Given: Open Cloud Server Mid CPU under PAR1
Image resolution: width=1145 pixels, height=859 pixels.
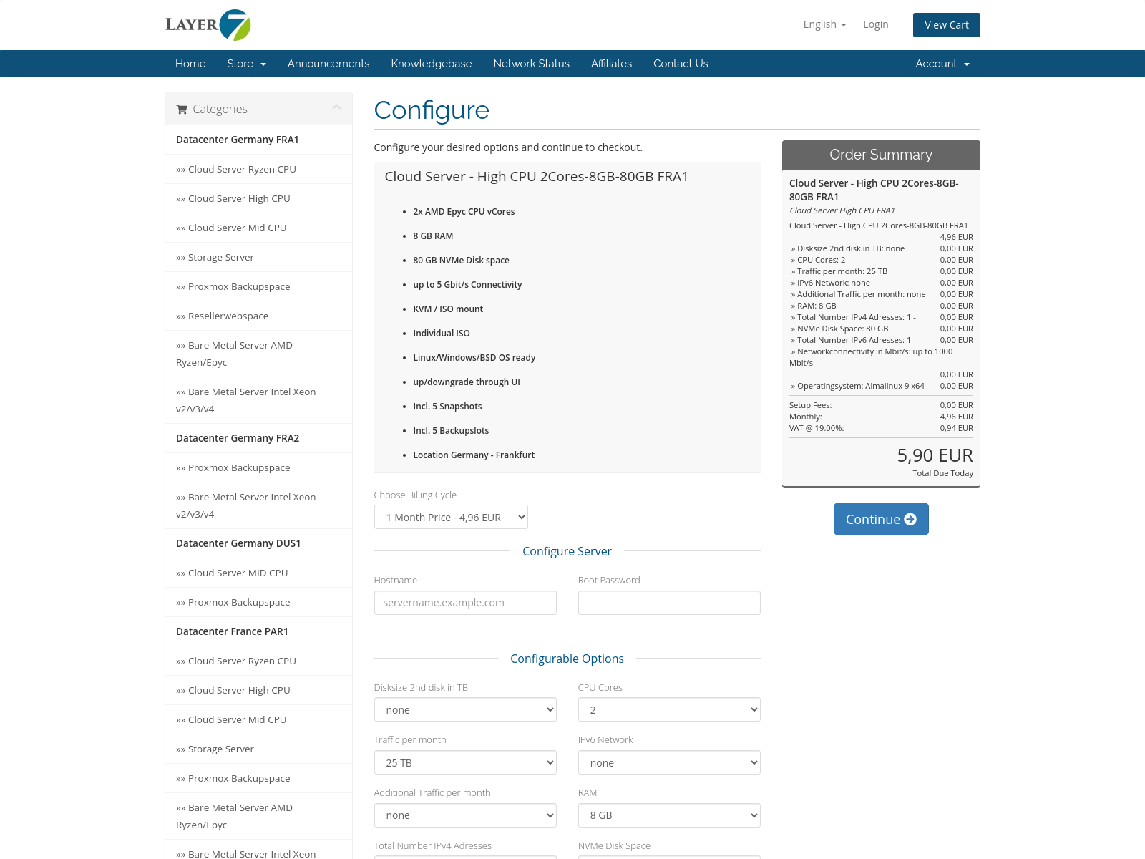Looking at the screenshot, I should pyautogui.click(x=258, y=719).
